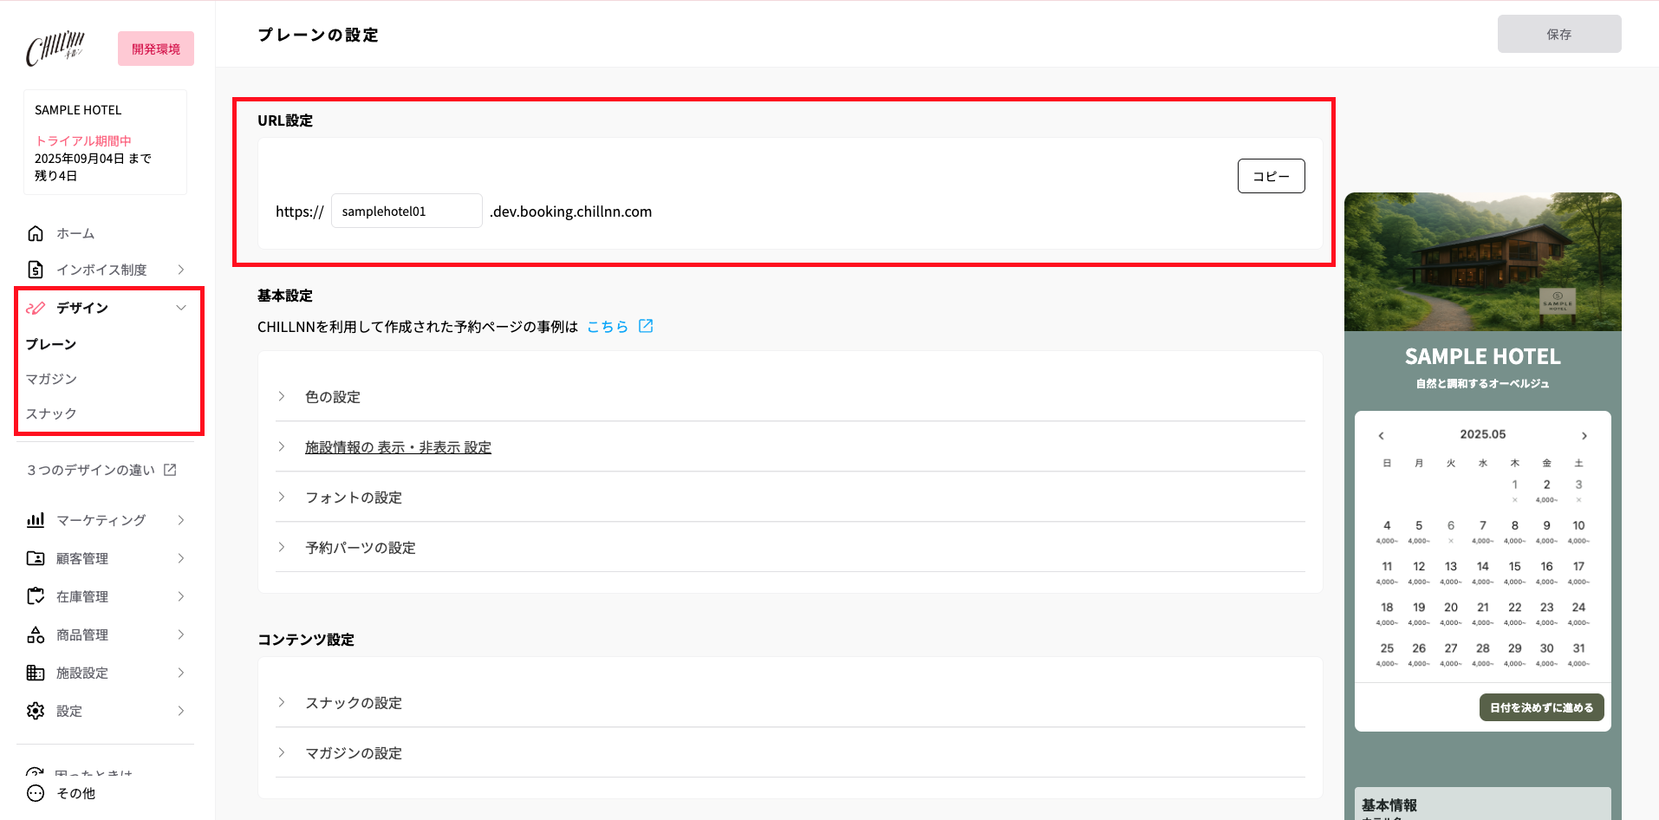Screen dimensions: 1659x820
Task: Expand 施設情報の 表示・非表示 設定 section
Action: 790,447
